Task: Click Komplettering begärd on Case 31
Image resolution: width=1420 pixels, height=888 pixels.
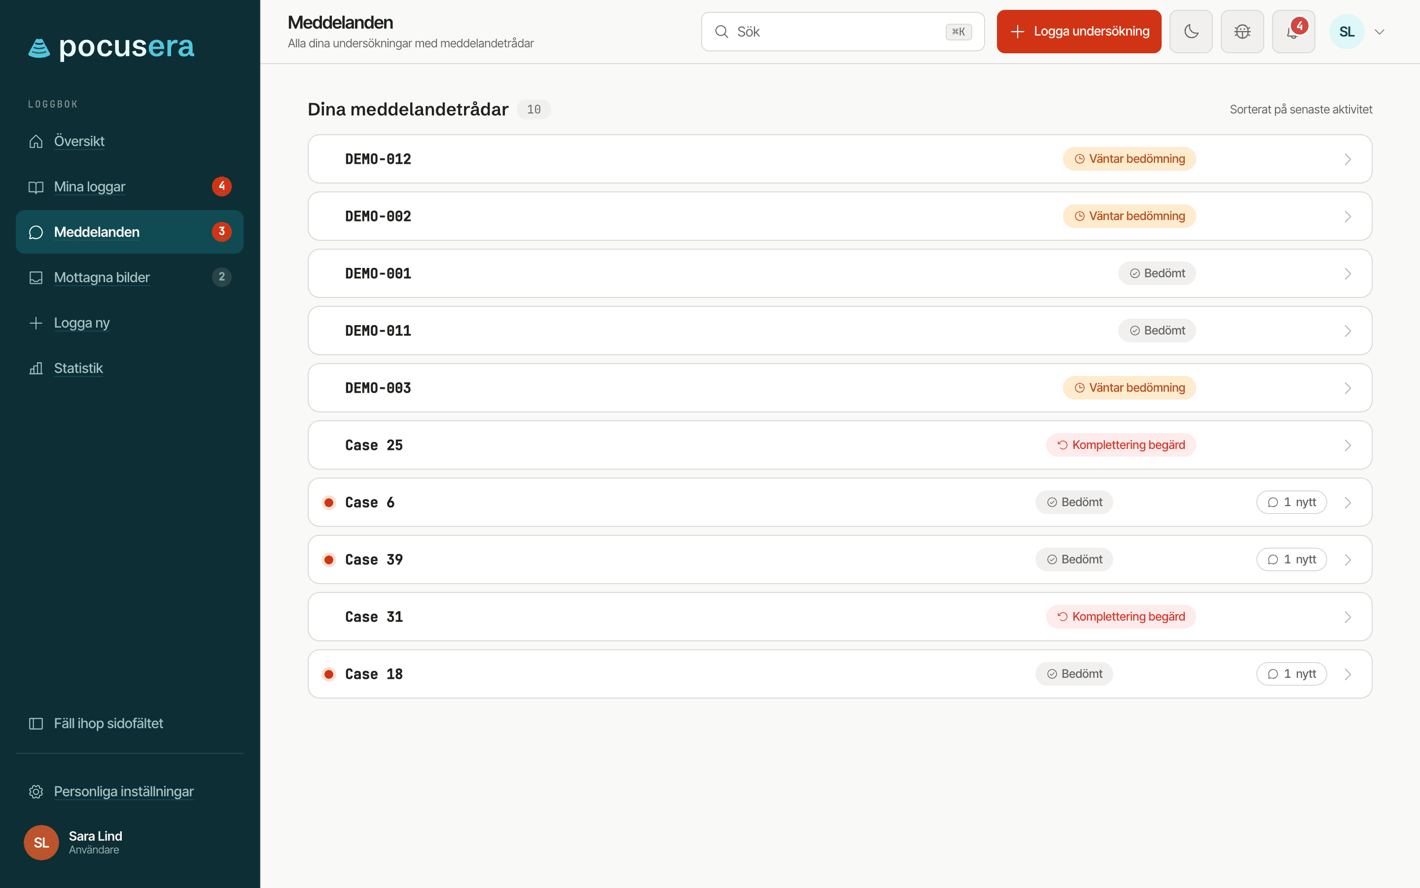Action: coord(1121,617)
